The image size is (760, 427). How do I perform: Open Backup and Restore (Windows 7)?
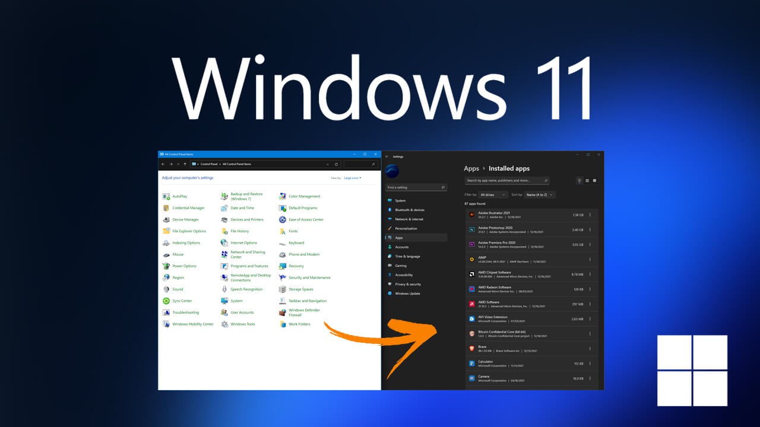click(x=242, y=196)
